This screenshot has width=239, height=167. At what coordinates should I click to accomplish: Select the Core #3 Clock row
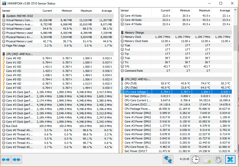coord(57,105)
